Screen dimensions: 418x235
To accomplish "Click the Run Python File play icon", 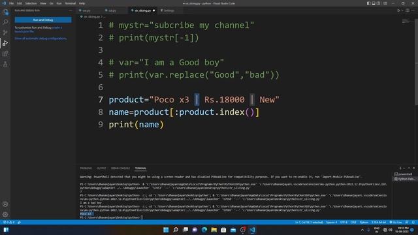I will pyautogui.click(x=399, y=10).
